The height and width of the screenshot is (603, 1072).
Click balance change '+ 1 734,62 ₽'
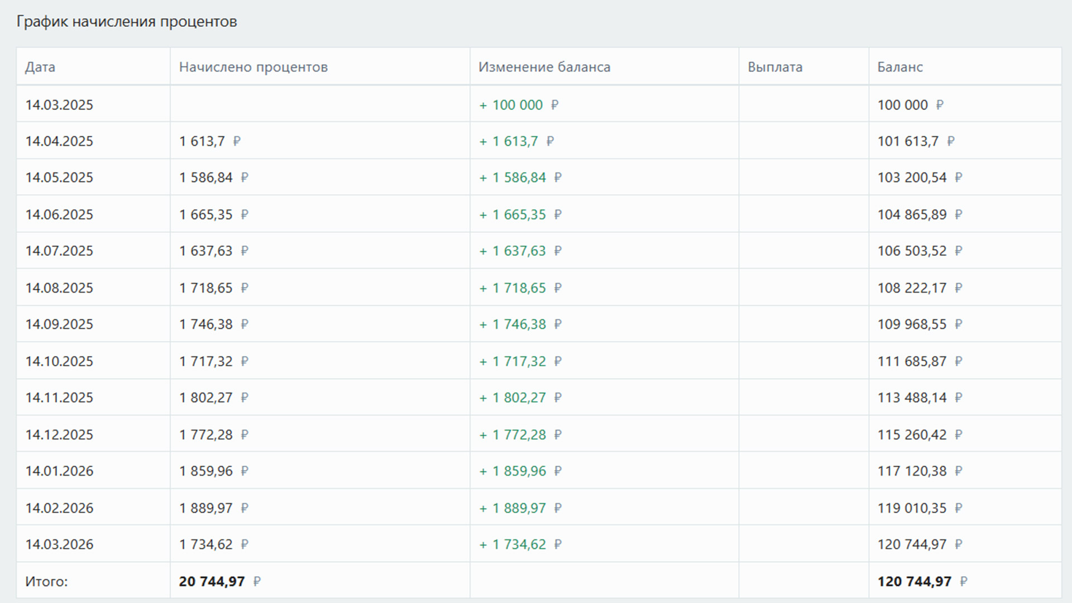520,544
